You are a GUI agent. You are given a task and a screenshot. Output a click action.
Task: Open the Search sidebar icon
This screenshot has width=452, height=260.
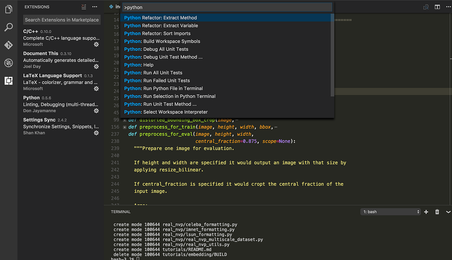point(8,27)
